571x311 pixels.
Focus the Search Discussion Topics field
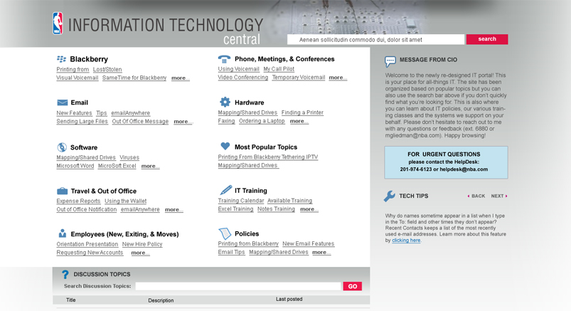pos(238,286)
